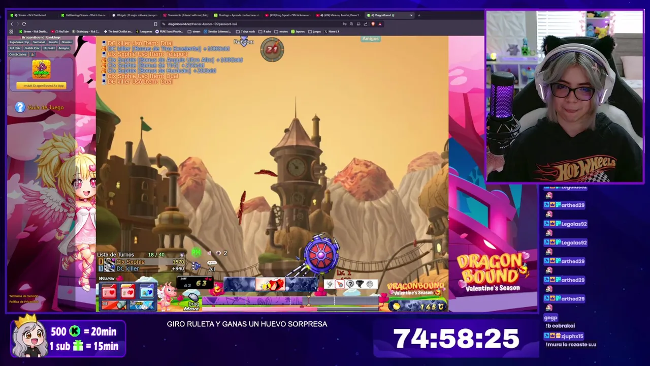The image size is (650, 366).
Task: Click the DragonBound app logo in sidebar
Action: coord(41,70)
